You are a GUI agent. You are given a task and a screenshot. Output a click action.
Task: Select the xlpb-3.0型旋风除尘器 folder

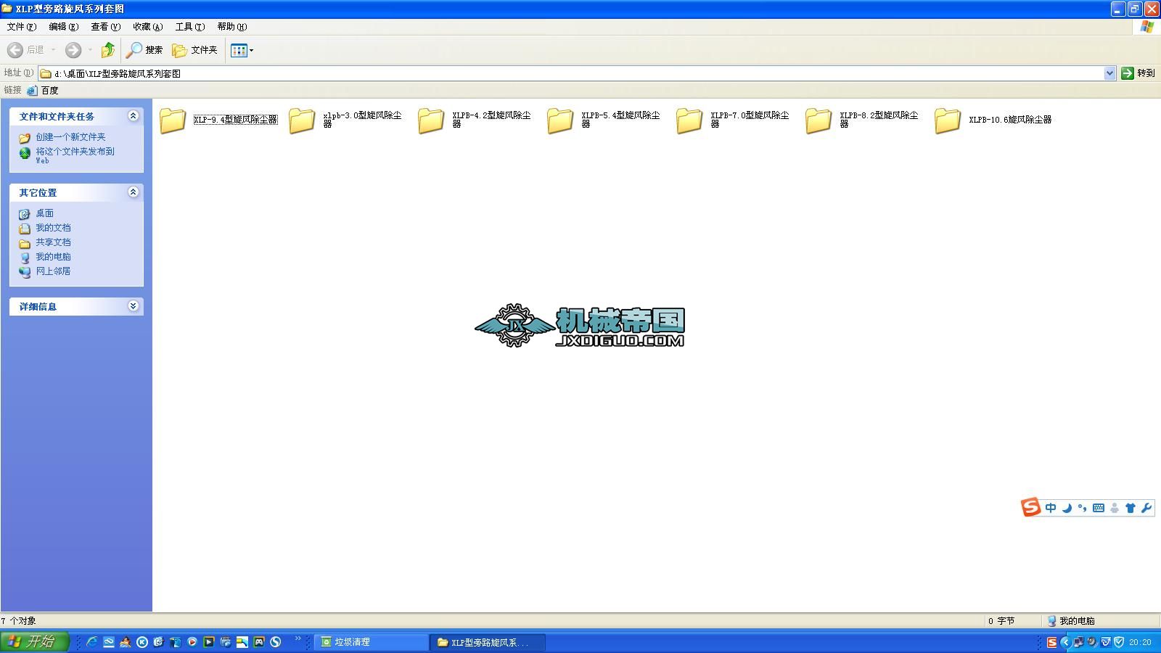click(x=345, y=120)
